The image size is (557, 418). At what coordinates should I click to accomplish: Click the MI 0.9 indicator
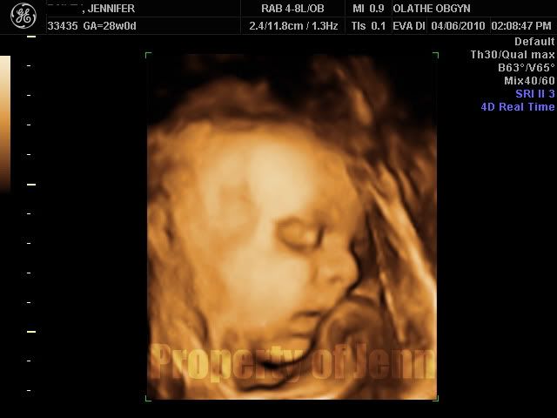(369, 9)
